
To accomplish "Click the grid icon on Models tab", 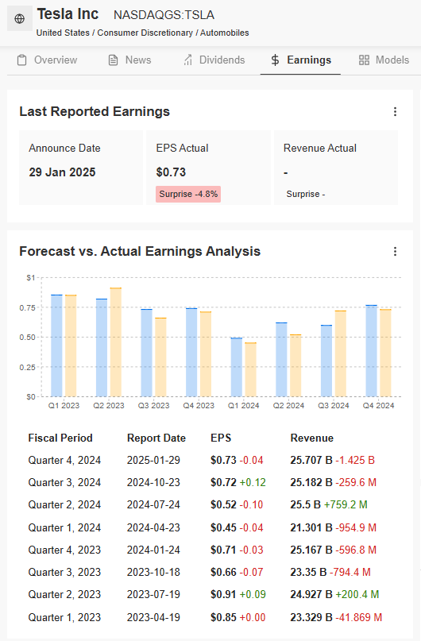I will point(364,60).
